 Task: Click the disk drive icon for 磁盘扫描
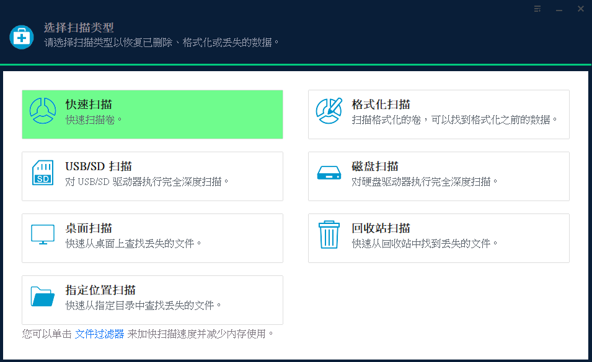pos(329,173)
